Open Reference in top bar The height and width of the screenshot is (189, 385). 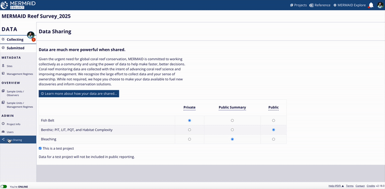[x=320, y=5]
